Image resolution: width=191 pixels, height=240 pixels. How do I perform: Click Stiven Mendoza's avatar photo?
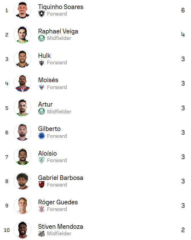(x=23, y=230)
